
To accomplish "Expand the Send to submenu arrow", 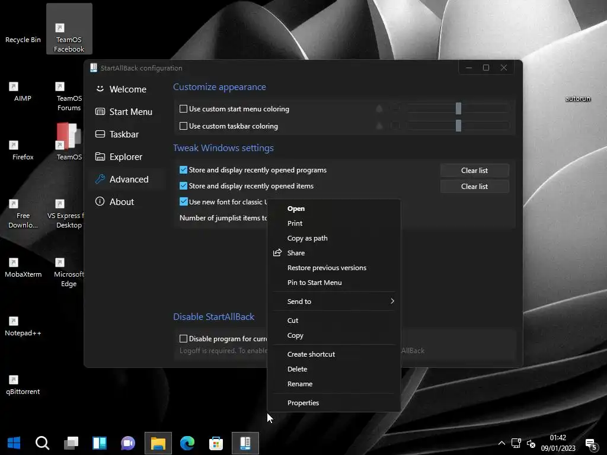I will [x=392, y=301].
